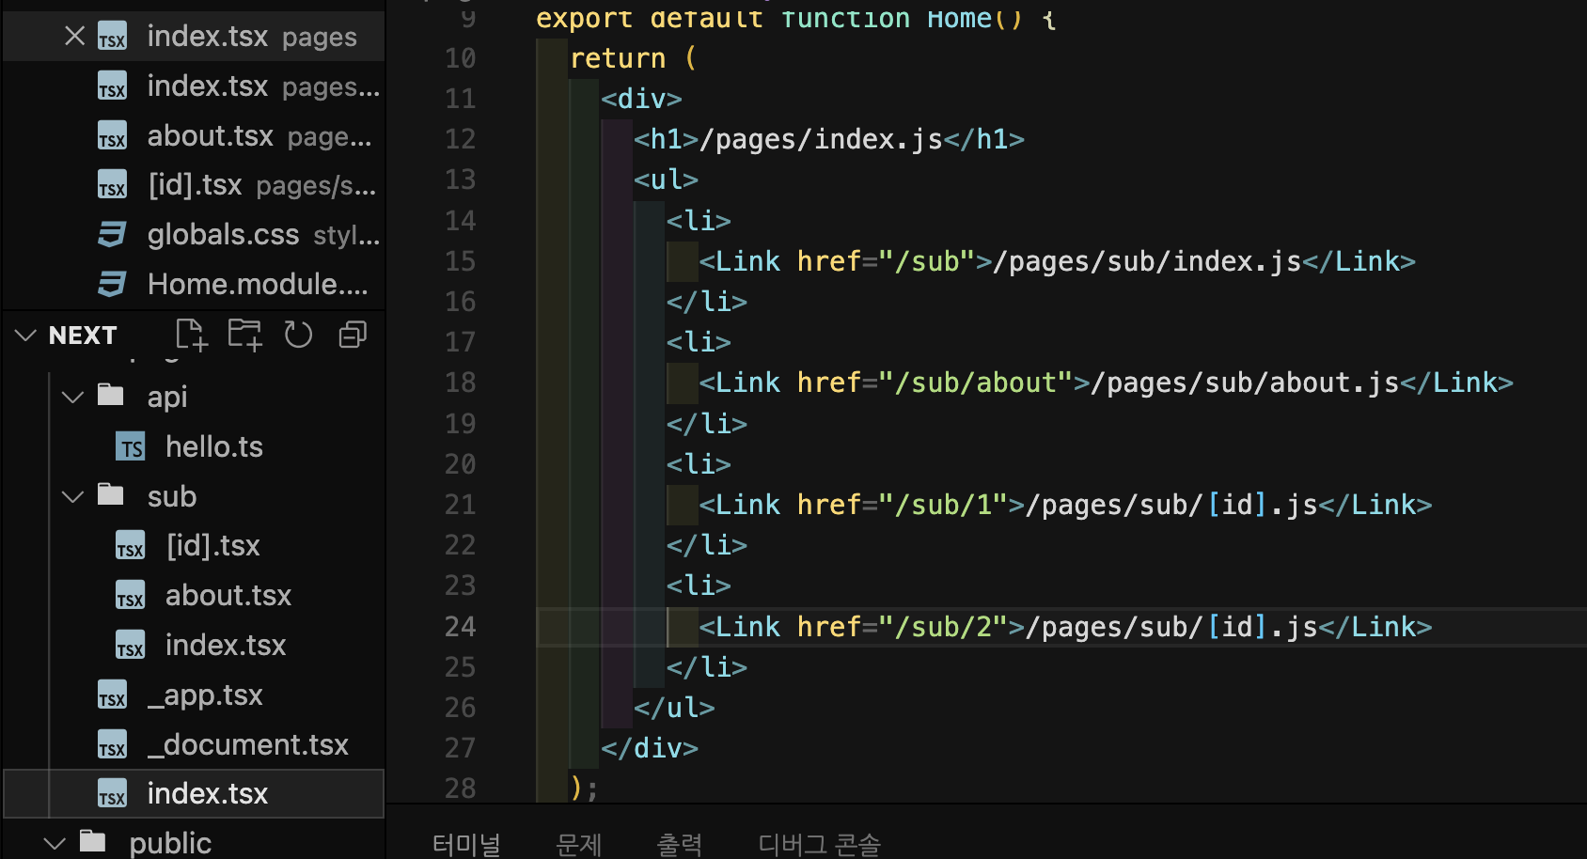Click TSX icon beside sub index.tsx in tree

point(131,647)
